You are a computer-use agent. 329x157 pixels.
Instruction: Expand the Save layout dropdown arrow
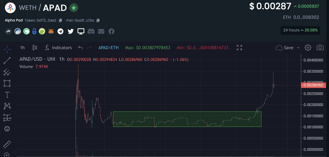point(298,48)
